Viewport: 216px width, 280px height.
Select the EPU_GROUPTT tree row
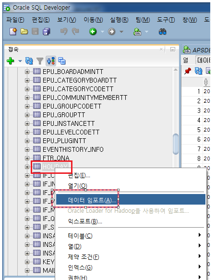tap(64, 115)
